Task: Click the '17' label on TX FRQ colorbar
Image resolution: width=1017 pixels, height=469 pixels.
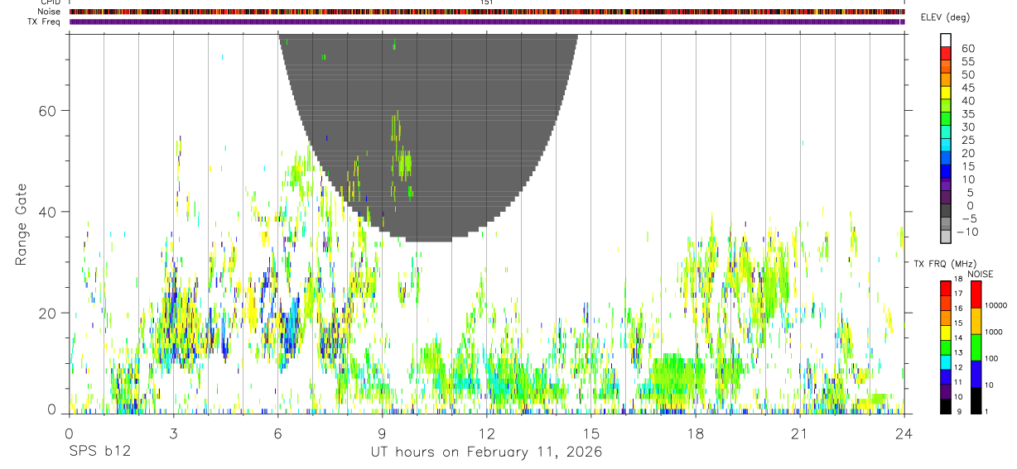Action: (958, 294)
